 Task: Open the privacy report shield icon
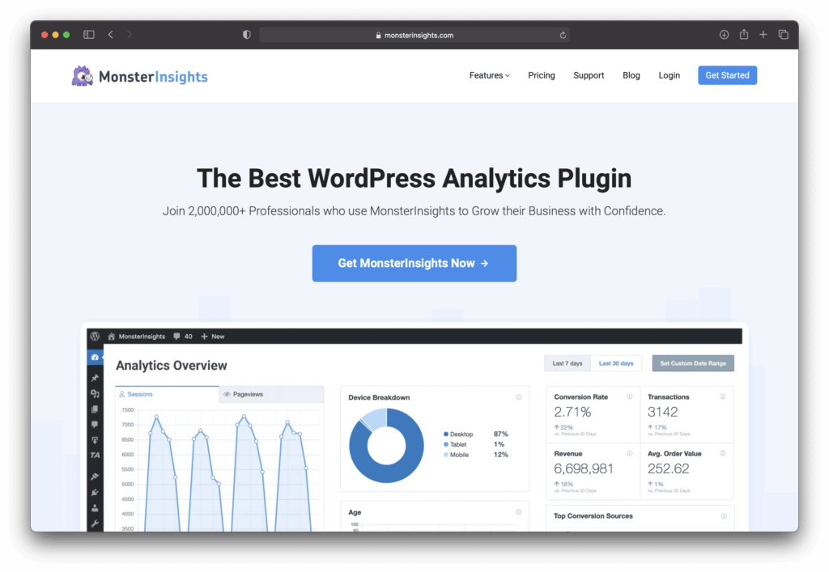246,35
